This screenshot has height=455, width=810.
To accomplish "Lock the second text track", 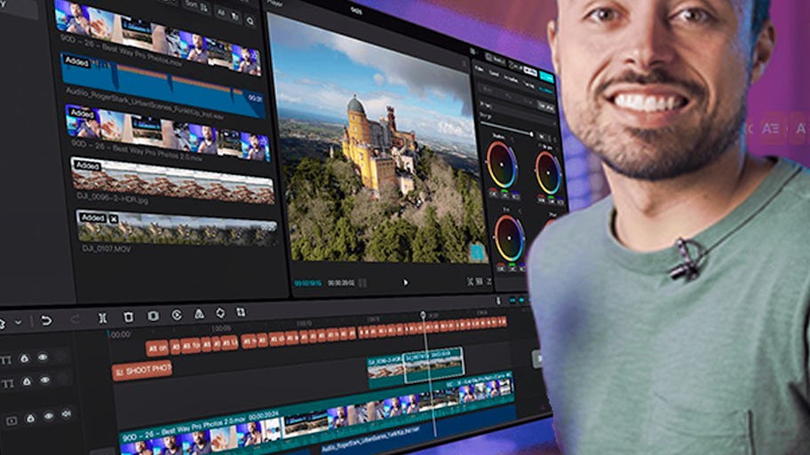I will 27,381.
